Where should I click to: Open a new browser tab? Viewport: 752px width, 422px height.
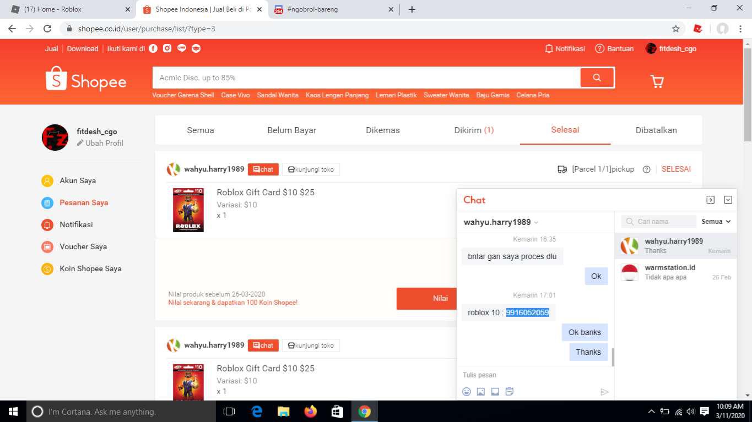[412, 9]
